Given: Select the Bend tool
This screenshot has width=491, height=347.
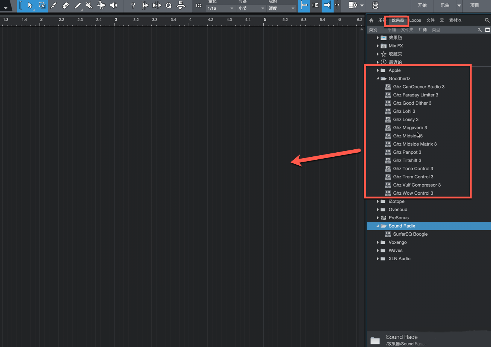Looking at the screenshot, I should point(101,6).
